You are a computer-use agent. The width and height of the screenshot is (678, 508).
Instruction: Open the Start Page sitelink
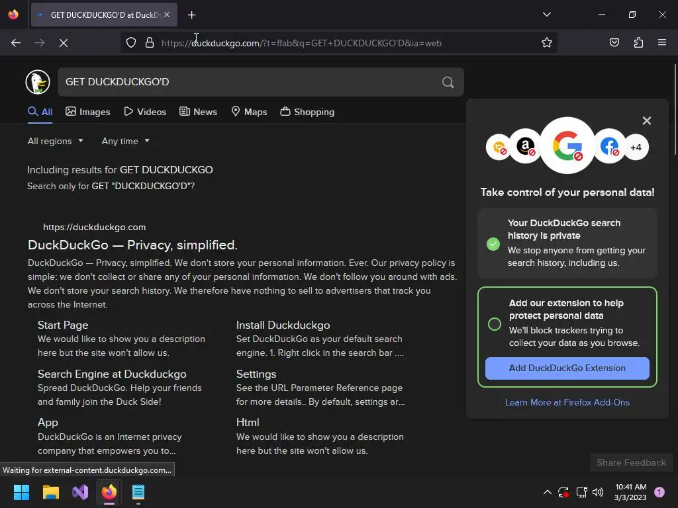[x=63, y=325]
